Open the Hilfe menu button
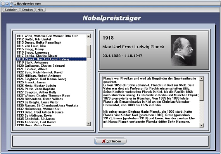221x154 pixels. tap(40, 10)
